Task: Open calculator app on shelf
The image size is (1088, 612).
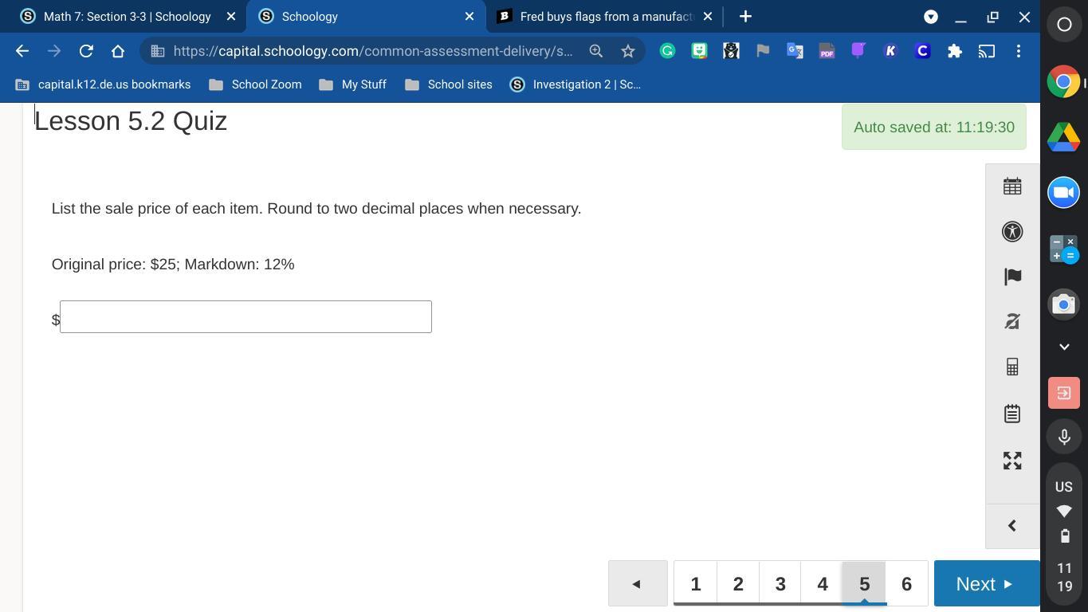Action: pos(1063,249)
